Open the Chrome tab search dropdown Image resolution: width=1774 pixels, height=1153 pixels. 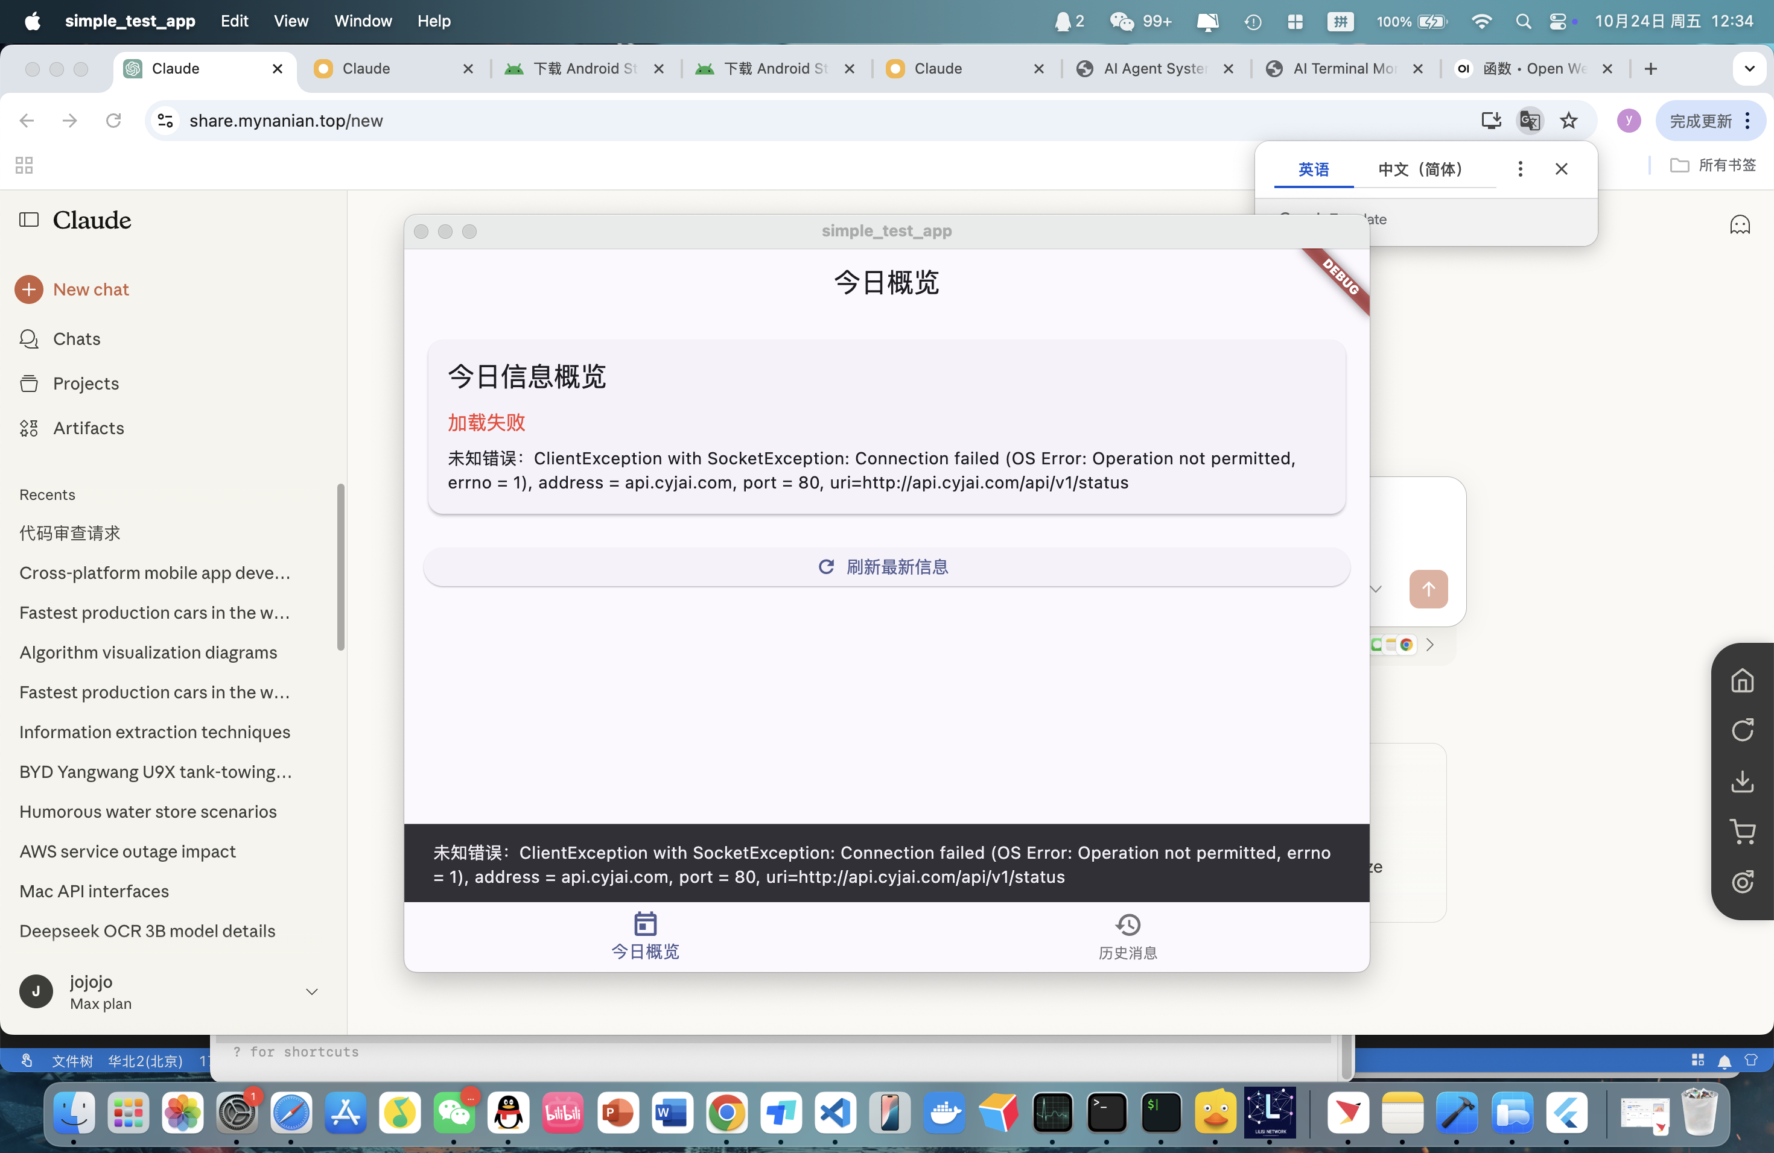[1749, 69]
